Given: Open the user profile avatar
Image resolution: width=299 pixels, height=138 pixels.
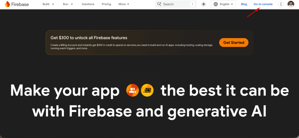Looking at the screenshot, I should [x=291, y=4].
